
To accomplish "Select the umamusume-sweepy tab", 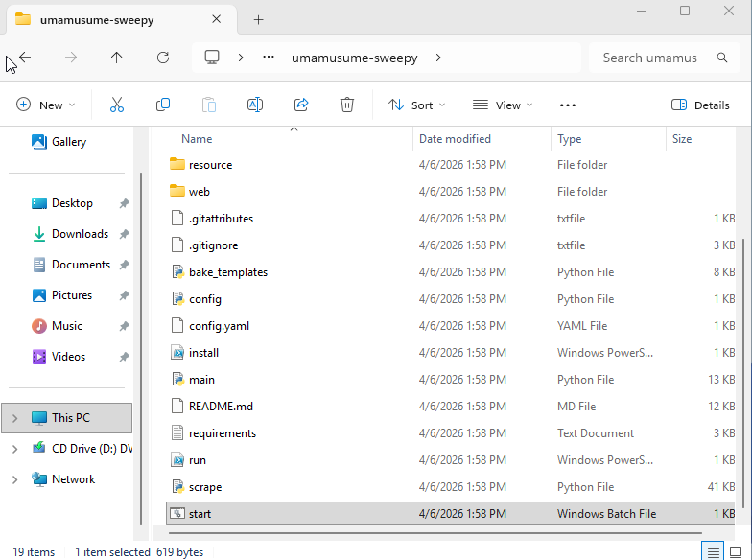I will (121, 19).
